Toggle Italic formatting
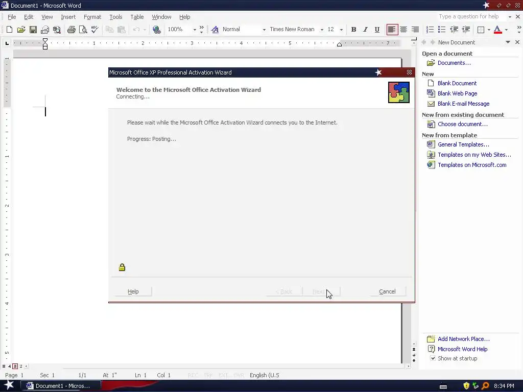This screenshot has height=392, width=523. (365, 29)
